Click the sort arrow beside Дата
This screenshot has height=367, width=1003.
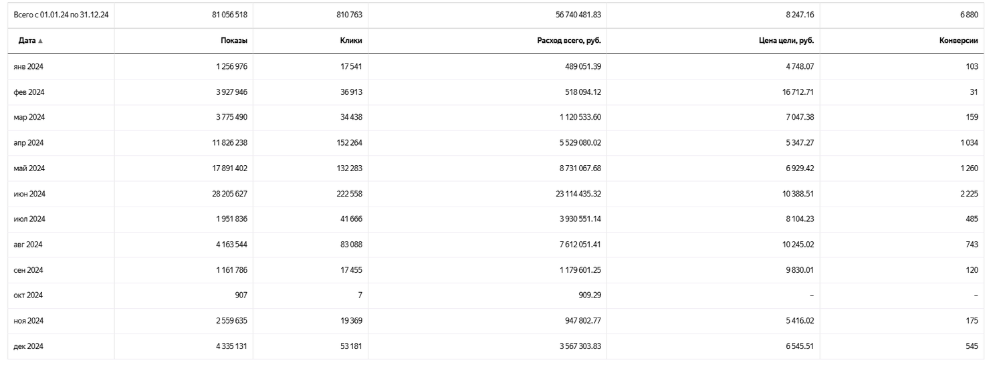(x=40, y=41)
